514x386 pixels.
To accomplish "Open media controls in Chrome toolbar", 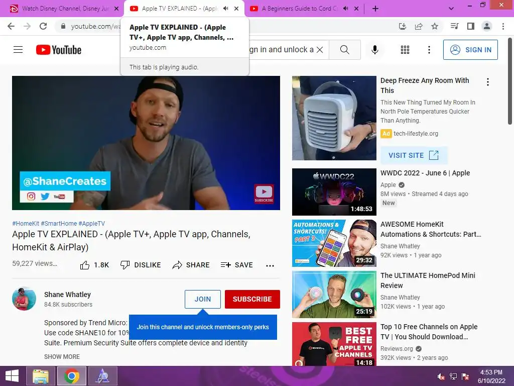I will (454, 26).
